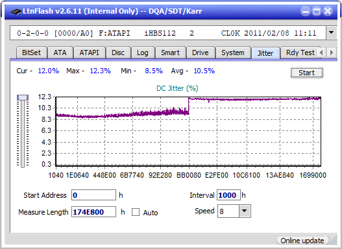Minimize the LtnFlash window

(306, 11)
